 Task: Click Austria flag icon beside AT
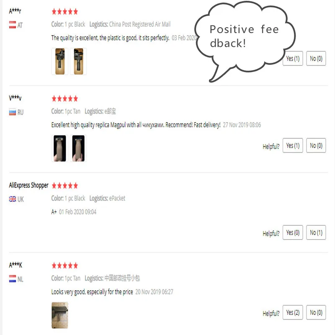tap(13, 25)
